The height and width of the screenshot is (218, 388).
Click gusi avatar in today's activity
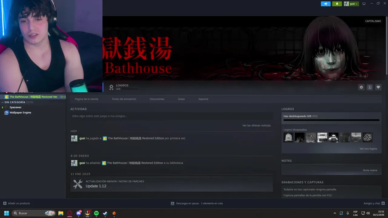(74, 138)
